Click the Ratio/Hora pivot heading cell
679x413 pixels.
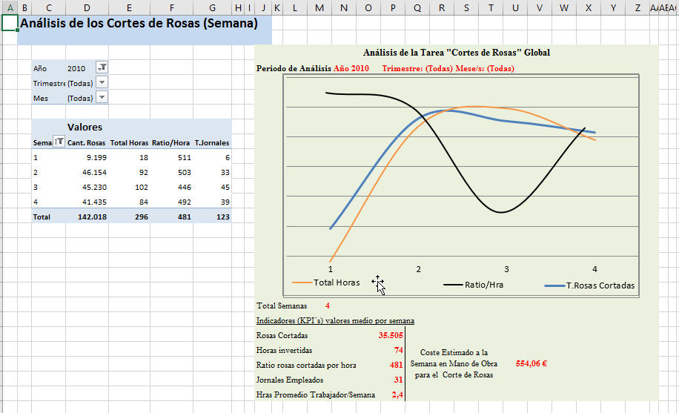tap(171, 142)
